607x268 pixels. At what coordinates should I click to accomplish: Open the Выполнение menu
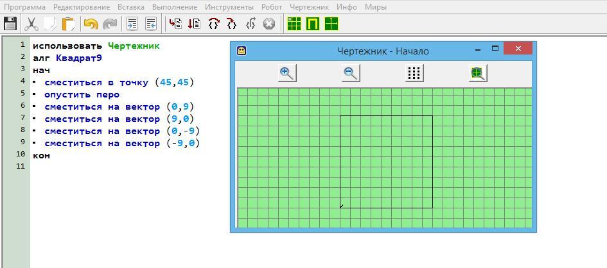175,7
